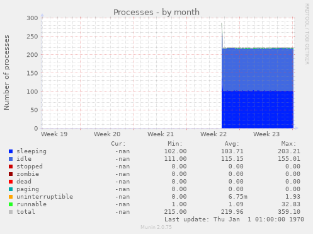The width and height of the screenshot is (313, 234).
Task: Click the 'Week 19' x-axis label
Action: (x=54, y=134)
